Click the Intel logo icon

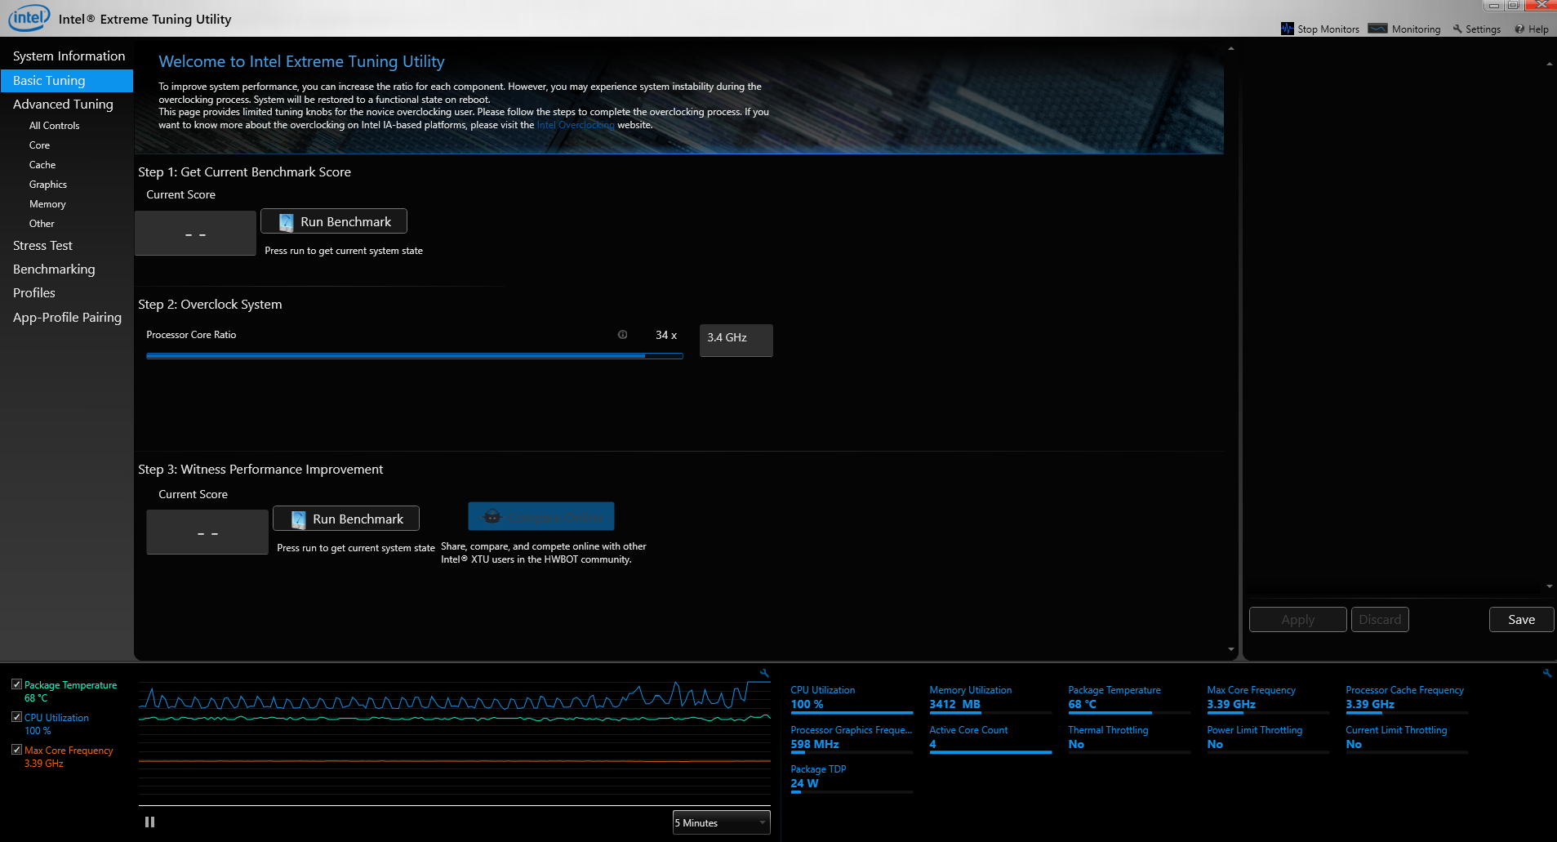pos(29,17)
